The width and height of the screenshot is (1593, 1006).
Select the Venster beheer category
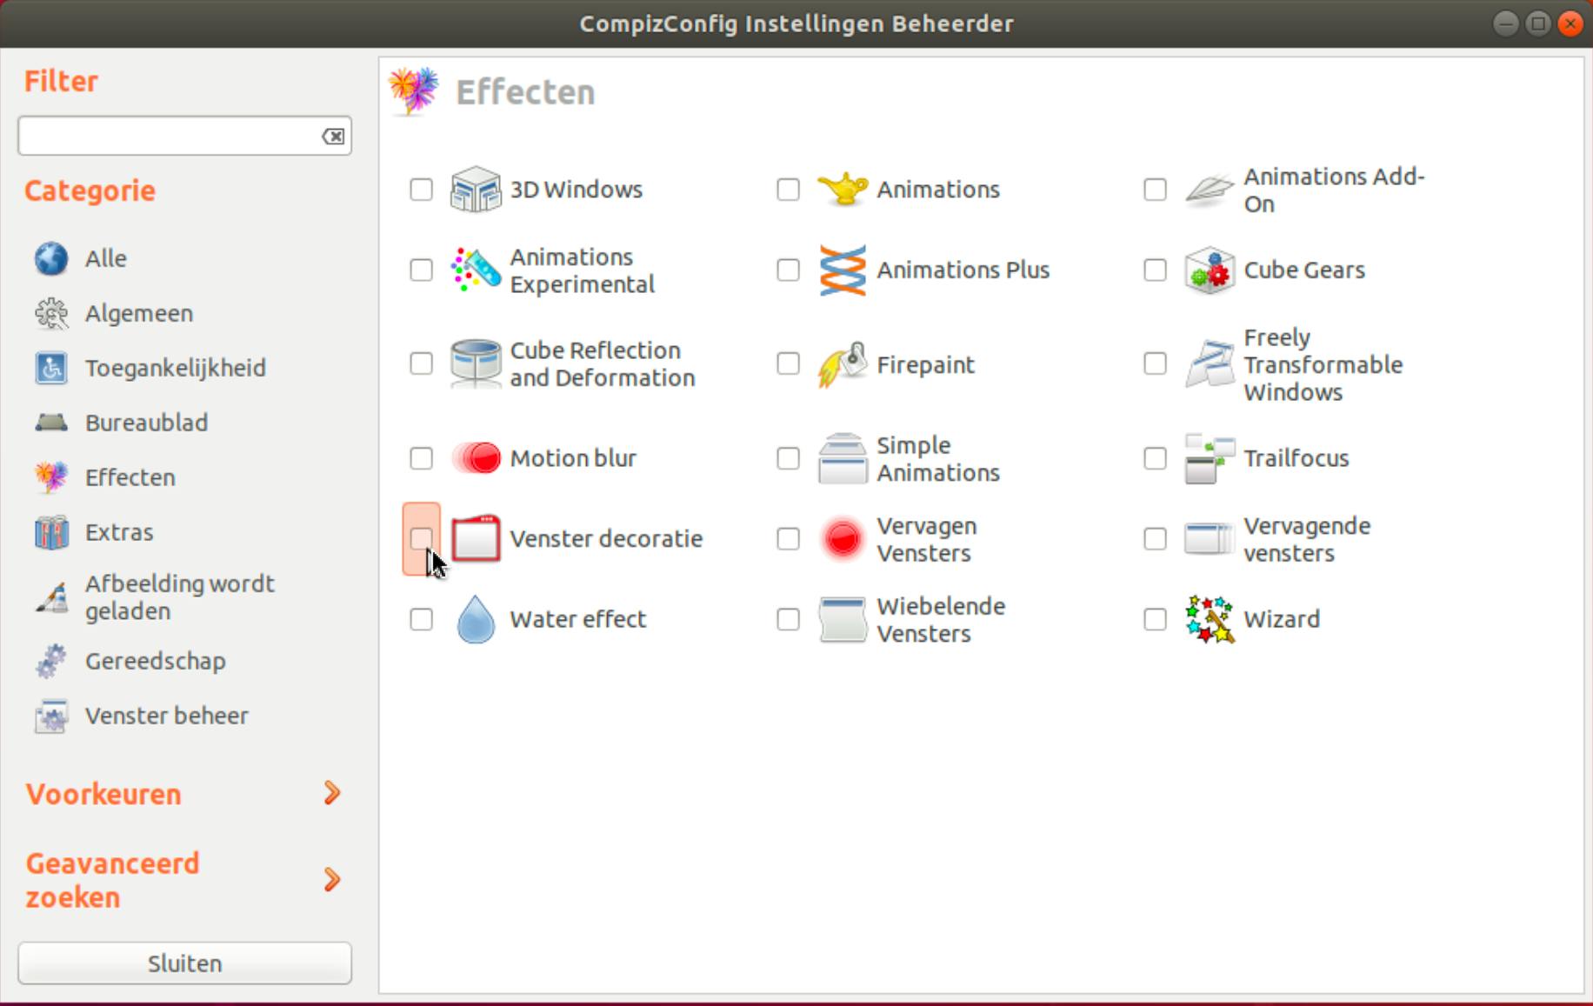167,716
